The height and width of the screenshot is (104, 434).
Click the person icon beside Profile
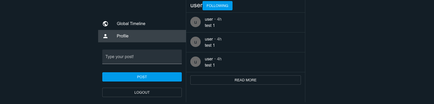pos(105,36)
